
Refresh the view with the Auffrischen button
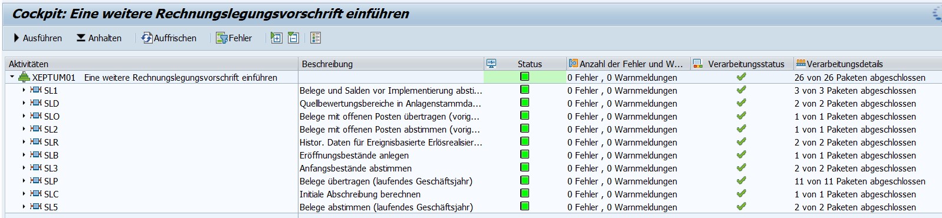pos(169,38)
